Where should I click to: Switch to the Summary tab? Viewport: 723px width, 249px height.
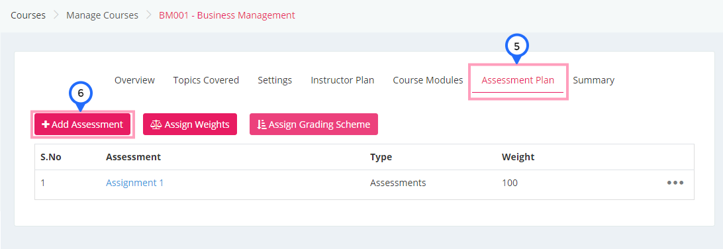click(593, 80)
